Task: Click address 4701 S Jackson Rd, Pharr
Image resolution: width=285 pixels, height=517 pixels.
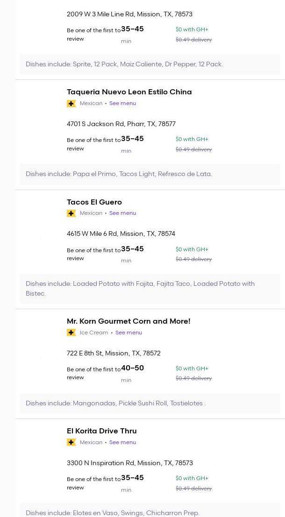Action: coord(121,124)
